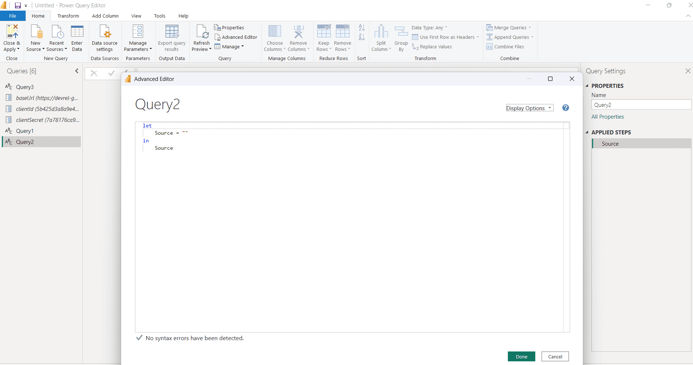This screenshot has width=693, height=365.
Task: Select Query1 in the Queries list
Action: 41,131
